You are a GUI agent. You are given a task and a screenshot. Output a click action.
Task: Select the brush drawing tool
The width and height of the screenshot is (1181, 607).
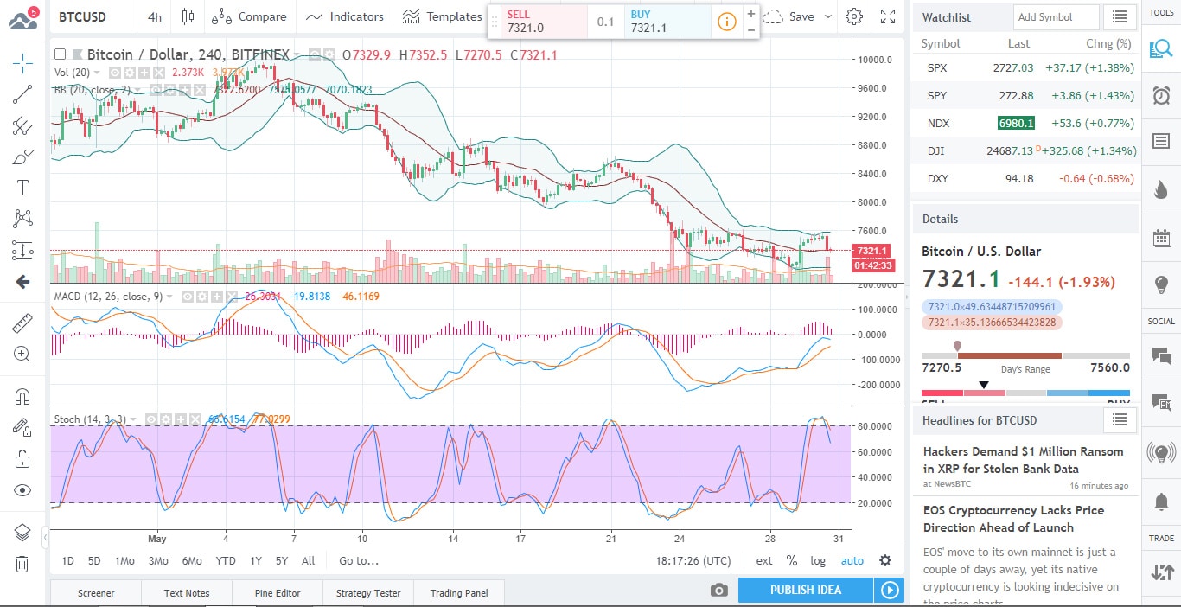pyautogui.click(x=22, y=157)
